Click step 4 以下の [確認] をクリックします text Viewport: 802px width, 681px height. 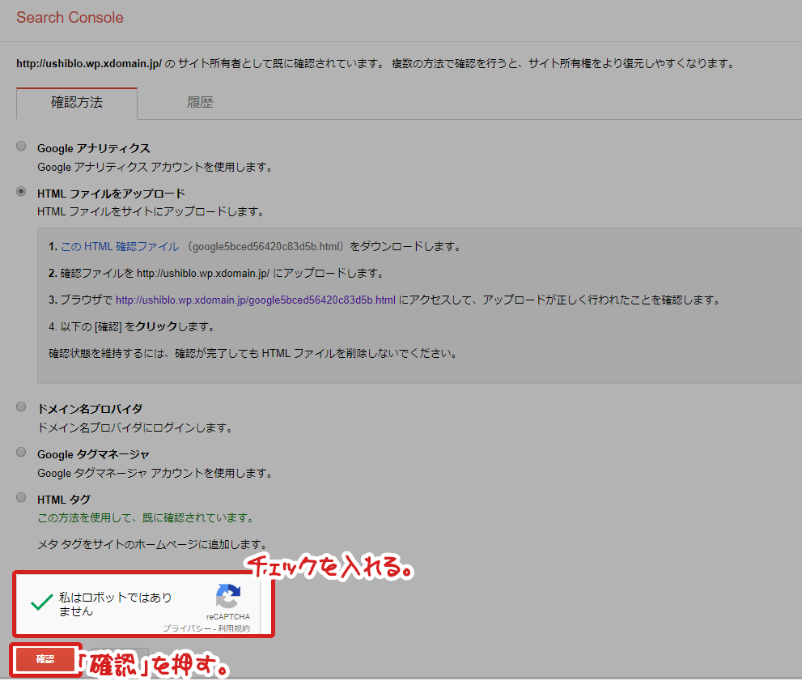tap(131, 327)
